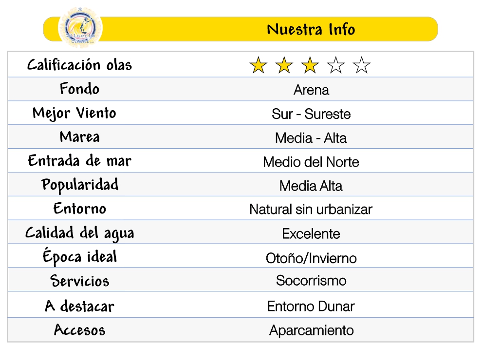Click the fourth empty rating star

pos(335,65)
